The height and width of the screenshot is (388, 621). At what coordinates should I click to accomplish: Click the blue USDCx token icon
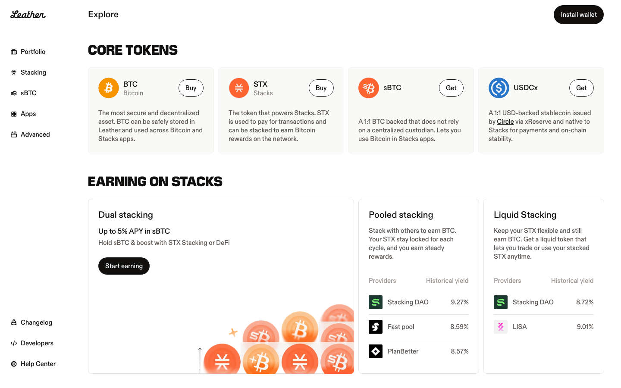pyautogui.click(x=499, y=88)
